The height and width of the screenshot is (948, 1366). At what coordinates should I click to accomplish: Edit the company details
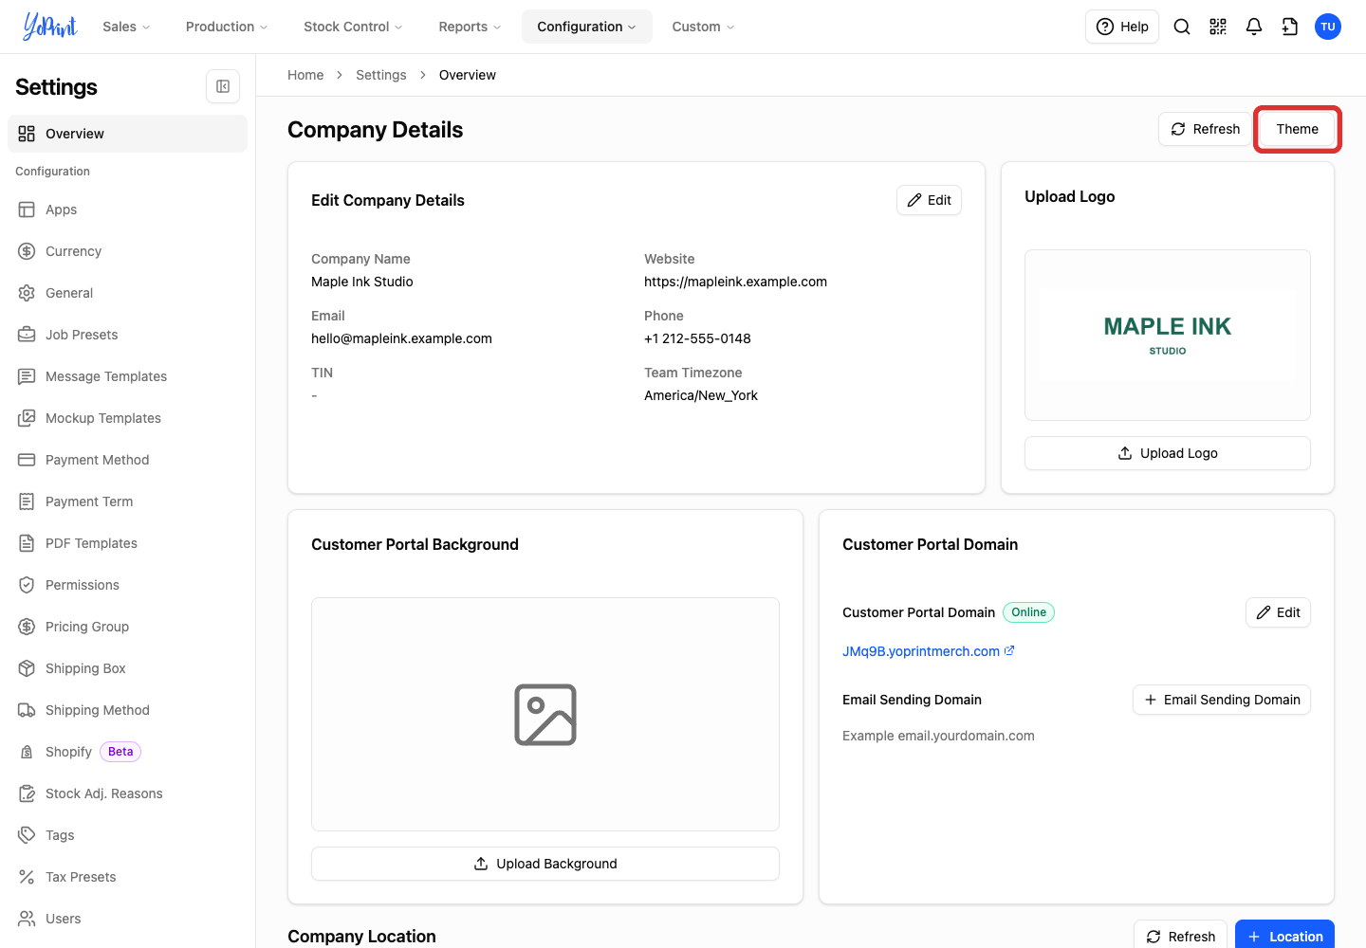(x=929, y=200)
